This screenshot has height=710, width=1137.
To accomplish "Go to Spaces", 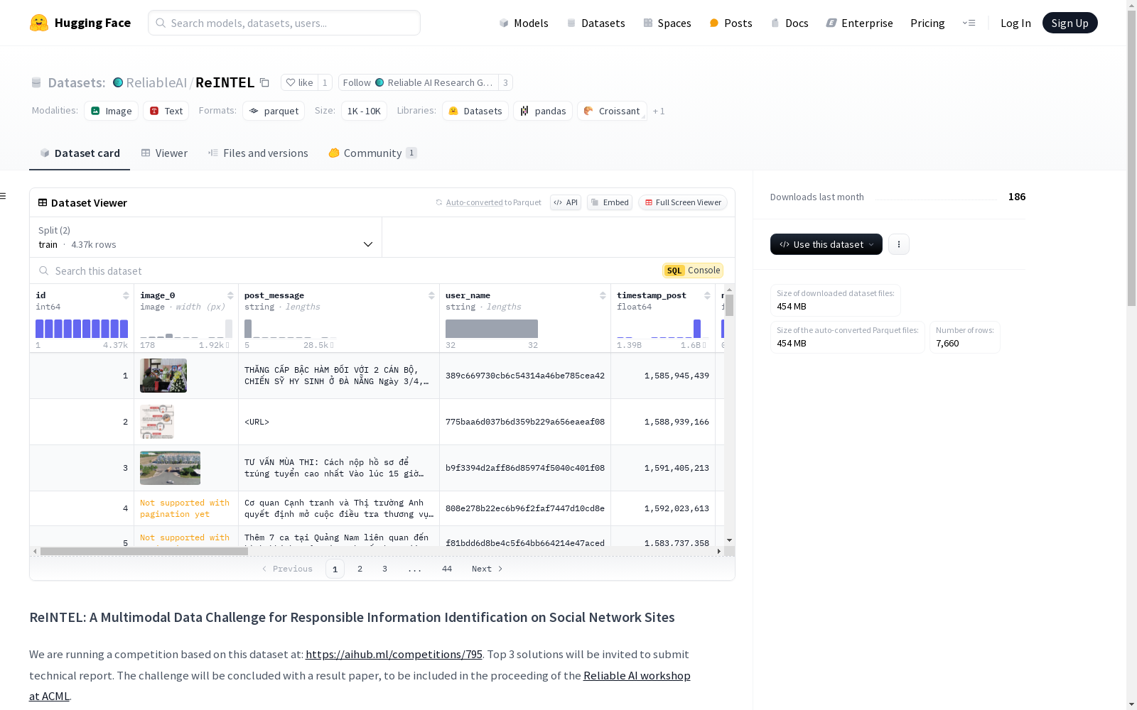I will pos(667,23).
